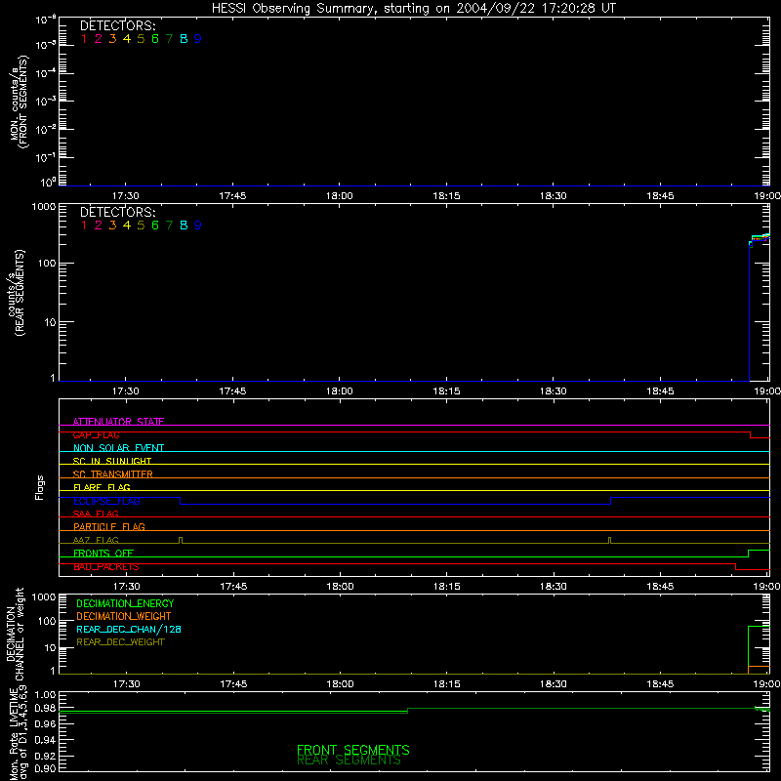Click detector 7 in the rear segments legend
The image size is (781, 781).
(169, 226)
